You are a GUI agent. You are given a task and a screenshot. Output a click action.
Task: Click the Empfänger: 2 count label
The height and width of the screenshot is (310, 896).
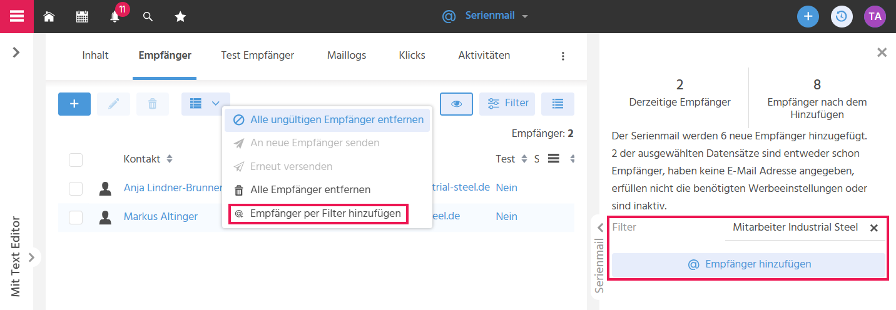(542, 133)
